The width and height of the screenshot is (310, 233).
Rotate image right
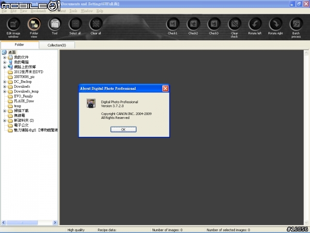click(276, 24)
